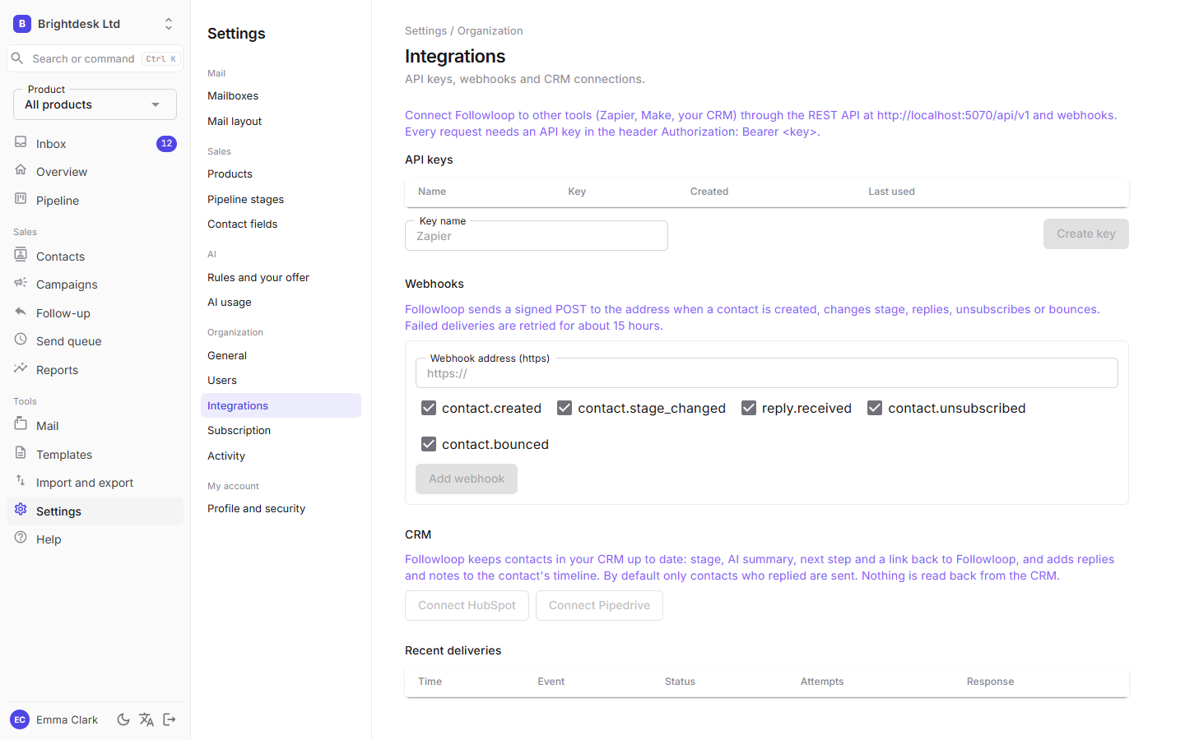
Task: Open the Send queue clock icon
Action: [21, 340]
